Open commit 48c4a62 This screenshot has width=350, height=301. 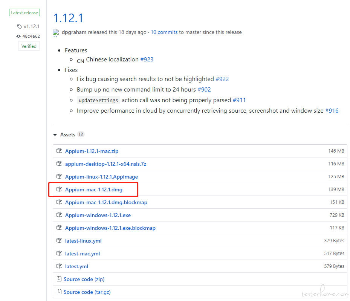coord(31,36)
